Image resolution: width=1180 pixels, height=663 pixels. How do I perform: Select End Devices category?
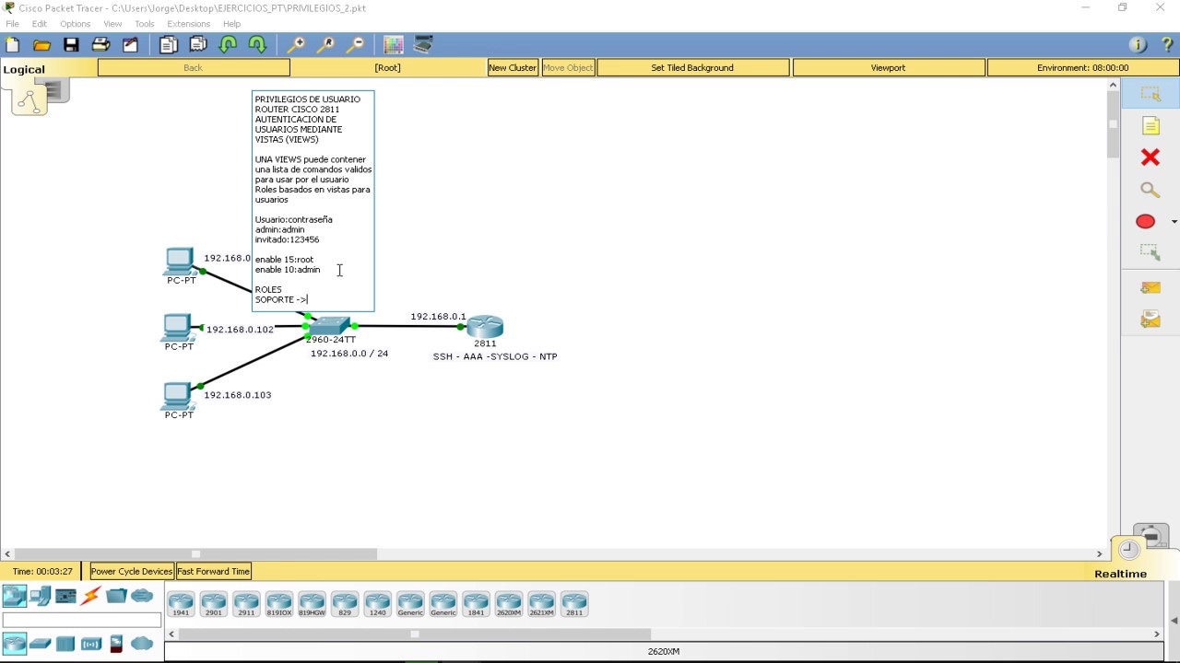tap(40, 596)
